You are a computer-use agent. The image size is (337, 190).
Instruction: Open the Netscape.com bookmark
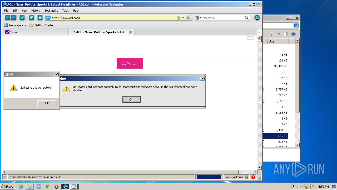pyautogui.click(x=16, y=25)
